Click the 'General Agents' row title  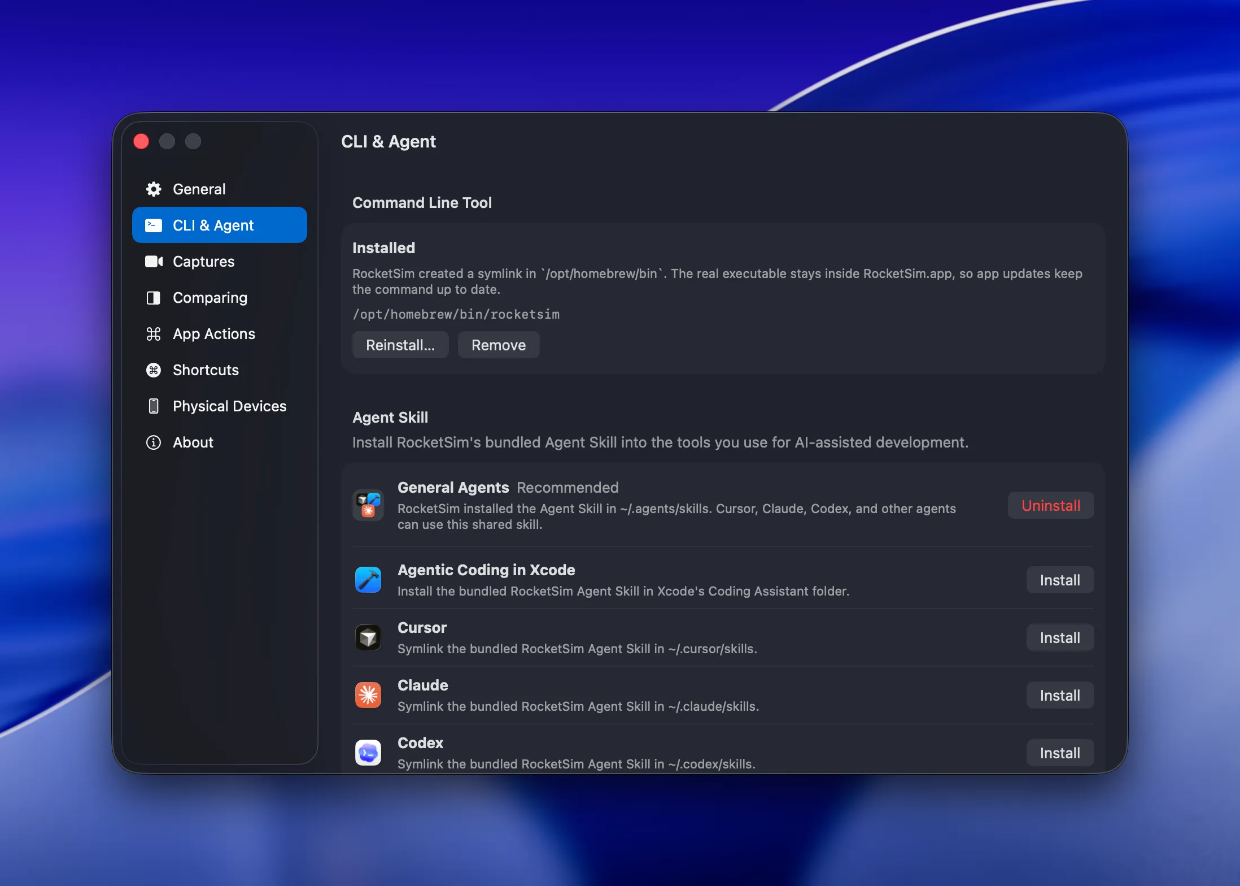point(453,487)
